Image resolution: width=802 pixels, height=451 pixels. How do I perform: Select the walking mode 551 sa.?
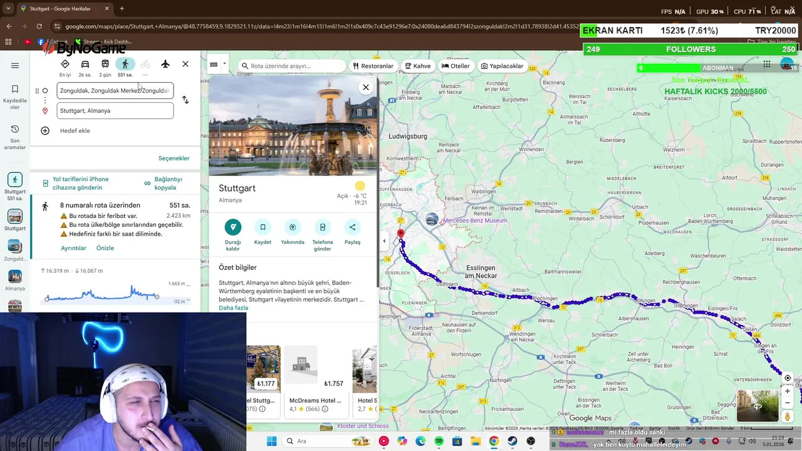(x=125, y=65)
